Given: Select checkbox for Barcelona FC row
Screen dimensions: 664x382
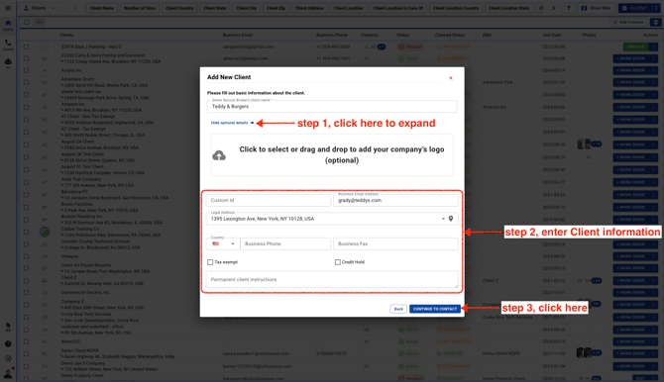Looking at the screenshot, I should [26, 195].
